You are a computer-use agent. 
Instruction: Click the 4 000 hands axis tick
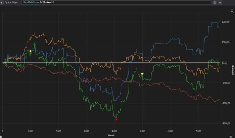114,131
